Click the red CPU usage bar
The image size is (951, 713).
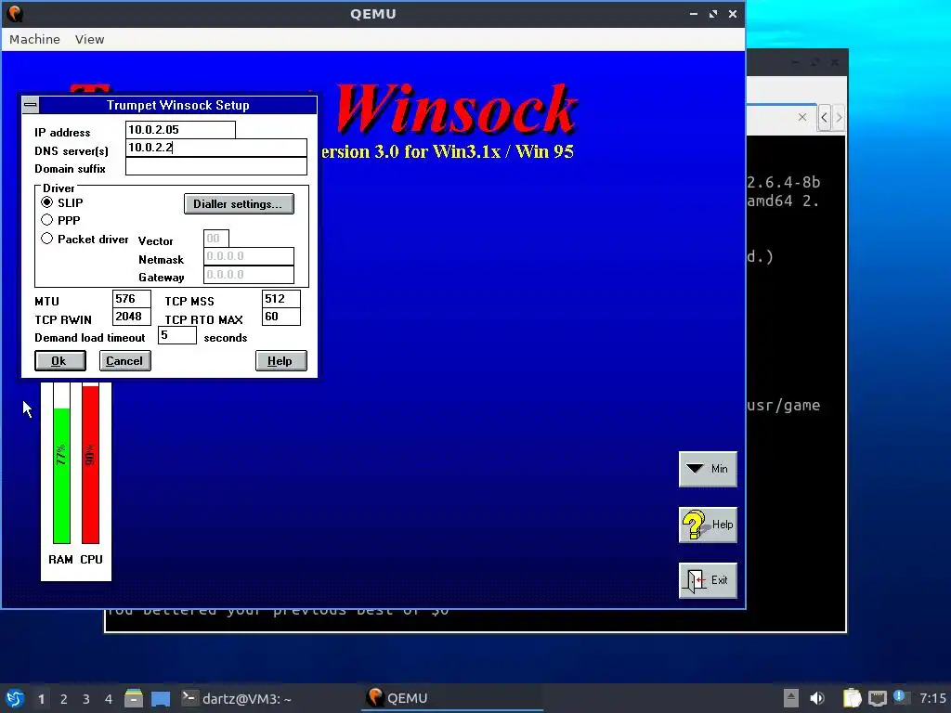click(90, 464)
